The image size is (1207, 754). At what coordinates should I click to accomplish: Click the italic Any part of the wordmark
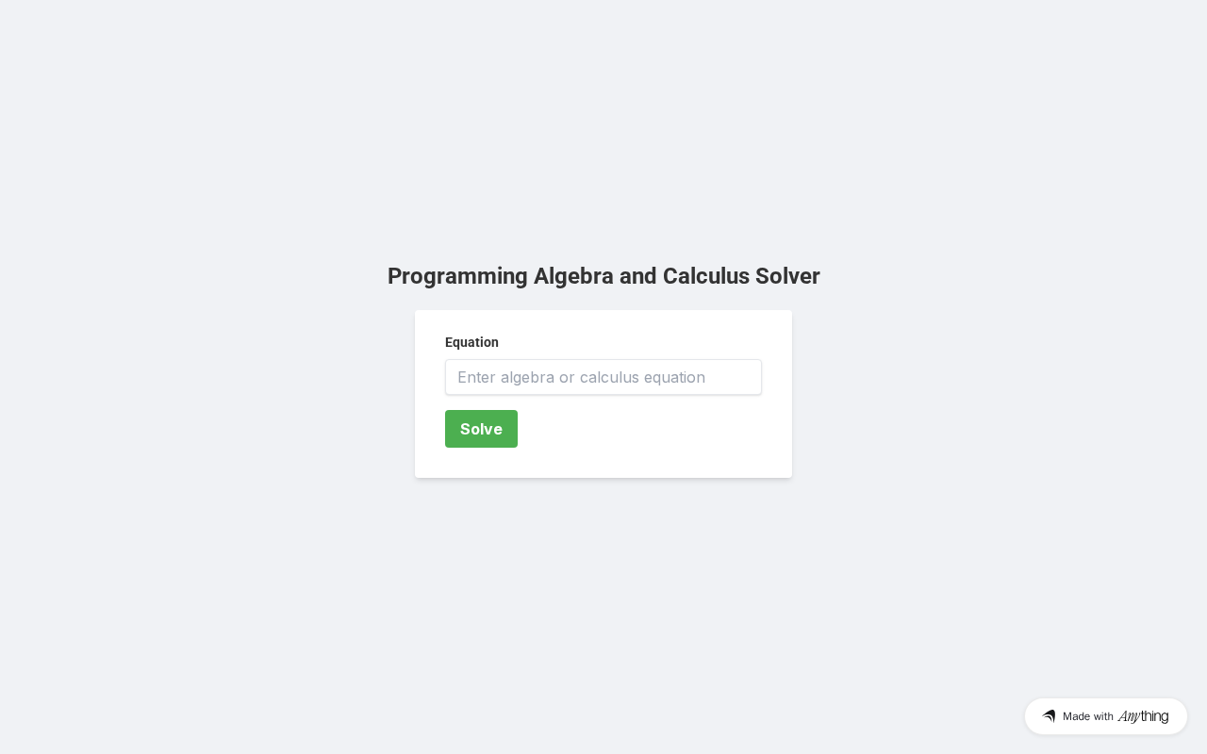point(1129,716)
